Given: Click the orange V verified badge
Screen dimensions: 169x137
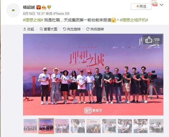Looking at the screenshot, I should (x=38, y=7).
